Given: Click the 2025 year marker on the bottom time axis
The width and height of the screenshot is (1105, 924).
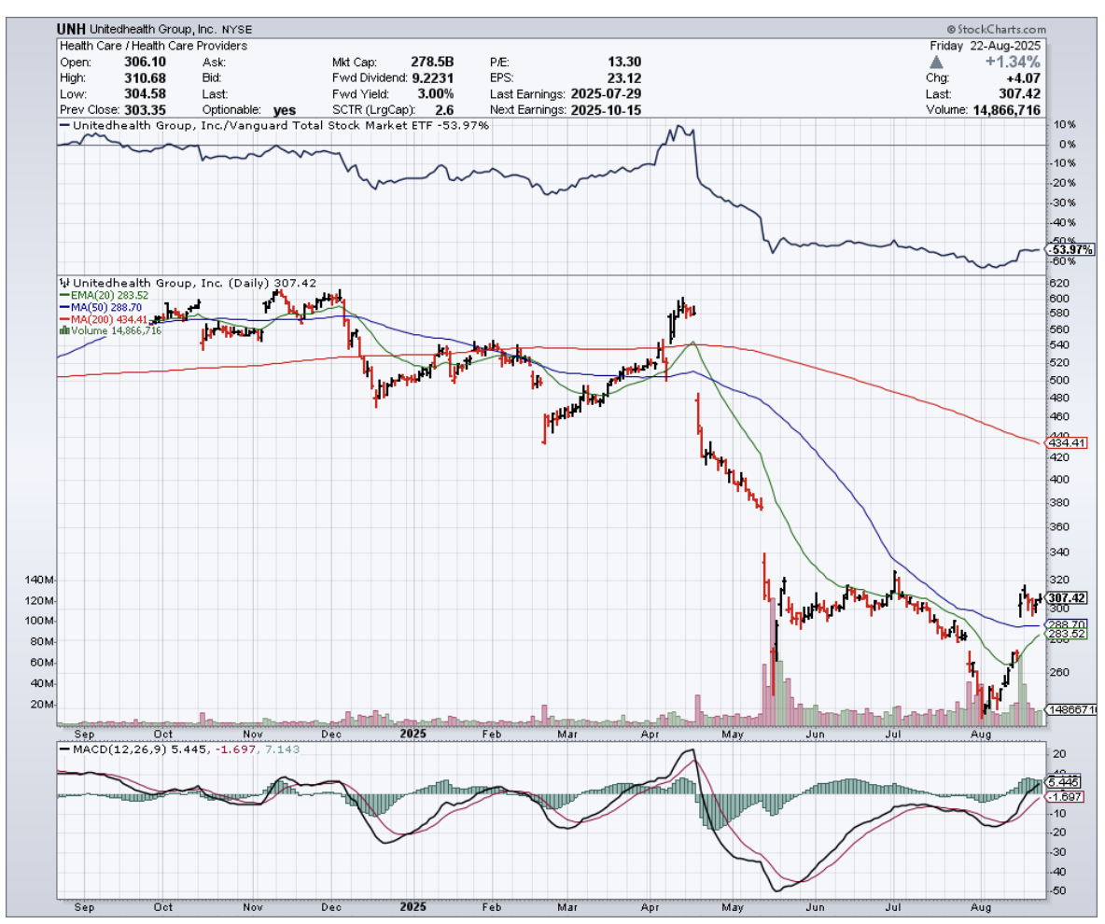Looking at the screenshot, I should [x=412, y=905].
